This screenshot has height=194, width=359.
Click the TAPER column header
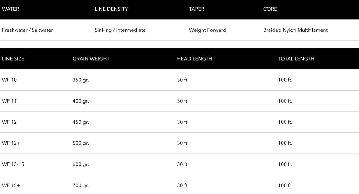coord(197,9)
